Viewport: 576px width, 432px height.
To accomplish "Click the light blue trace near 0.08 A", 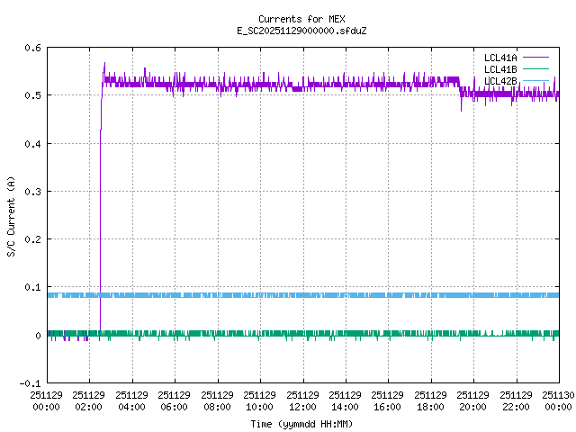I will coord(270,295).
